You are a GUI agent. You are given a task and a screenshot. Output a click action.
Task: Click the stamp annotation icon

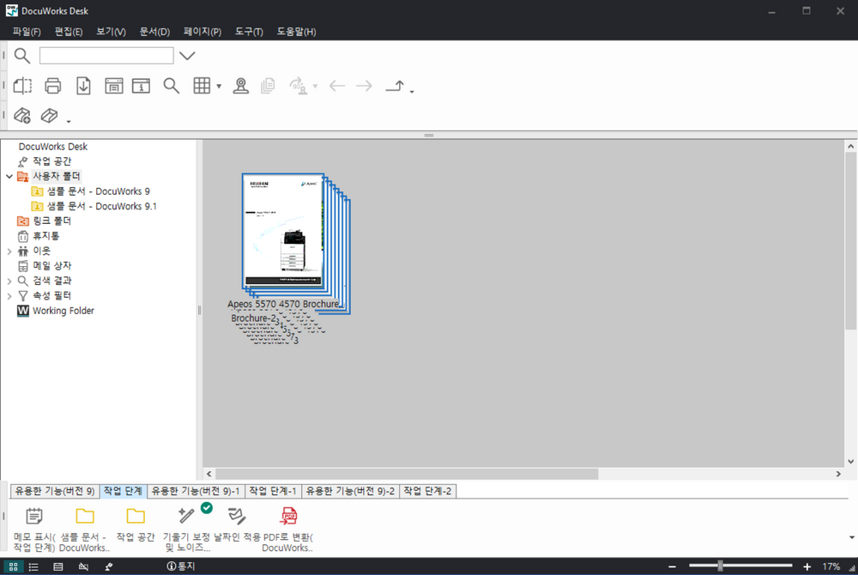click(x=241, y=86)
